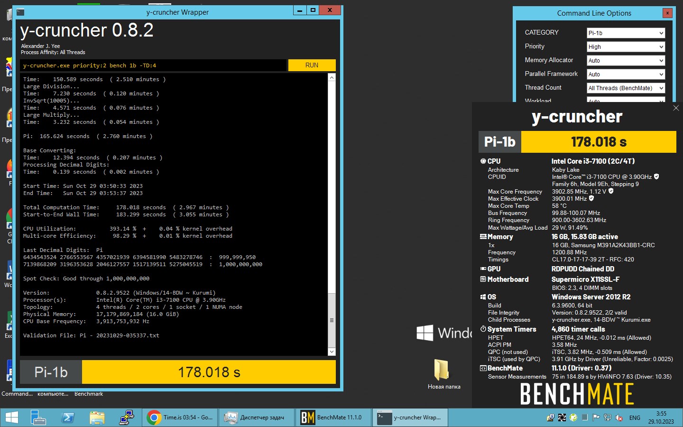
Task: Click the verified shield next to CPUID value
Action: [x=656, y=176]
